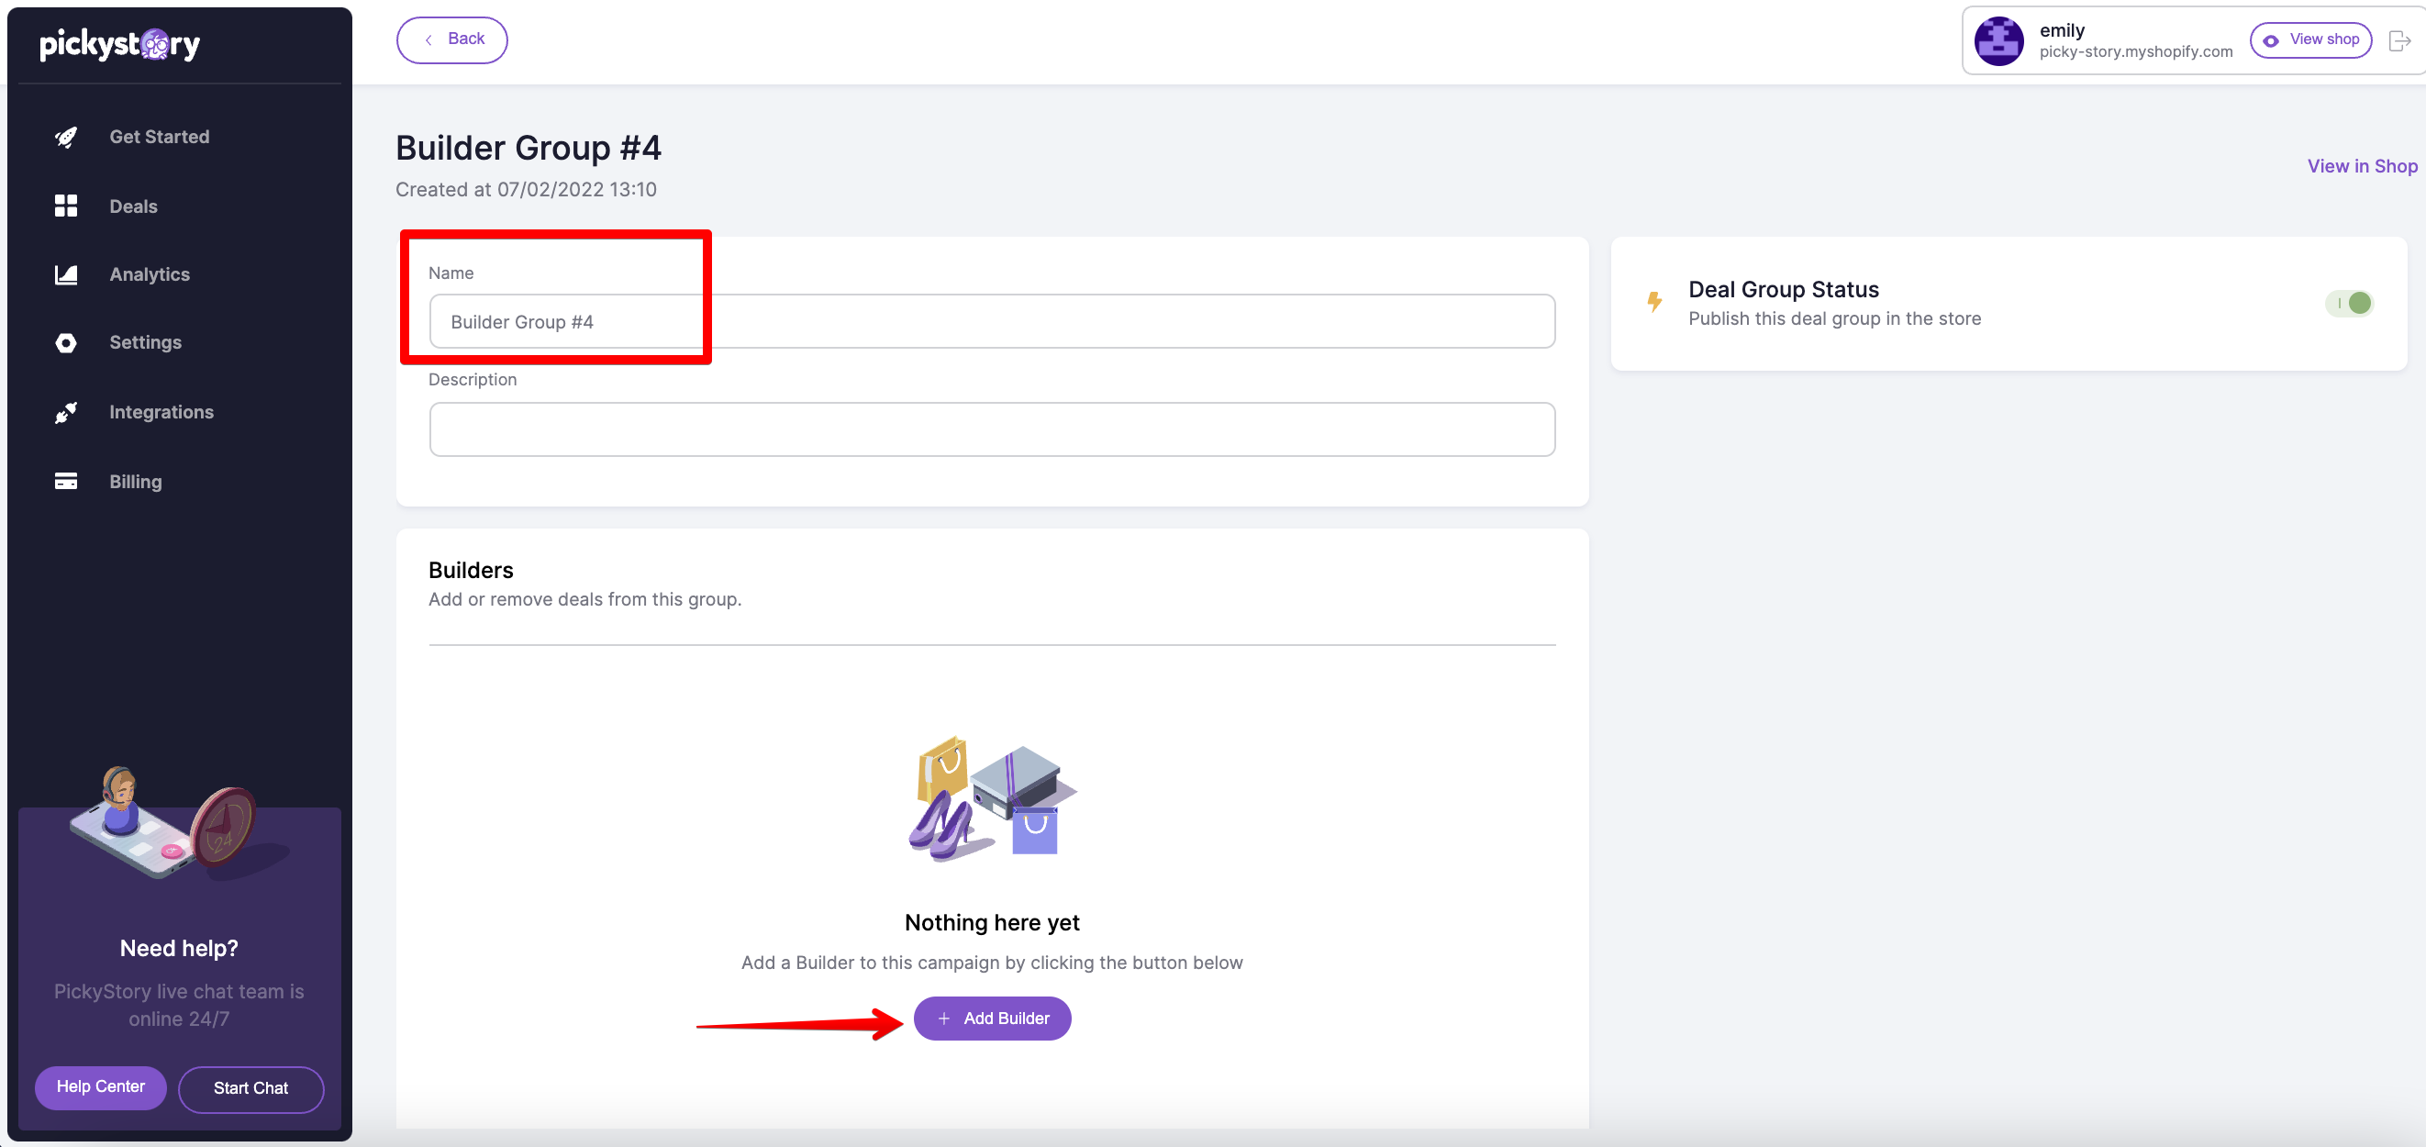
Task: Open Settings in the sidebar
Action: click(x=145, y=343)
